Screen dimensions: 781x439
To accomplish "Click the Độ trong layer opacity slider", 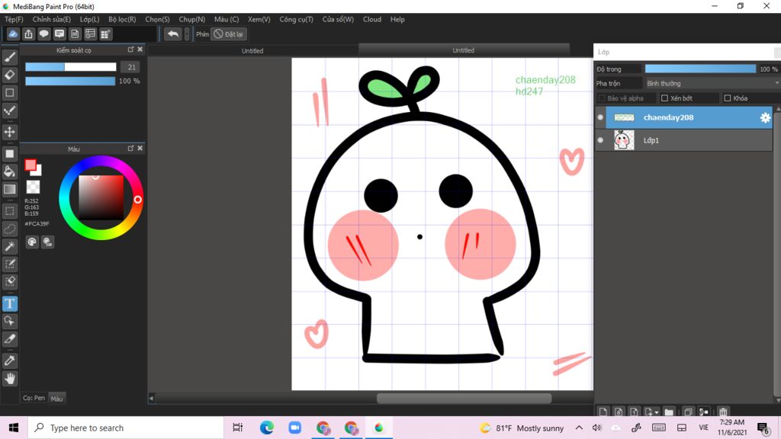I will (x=700, y=69).
